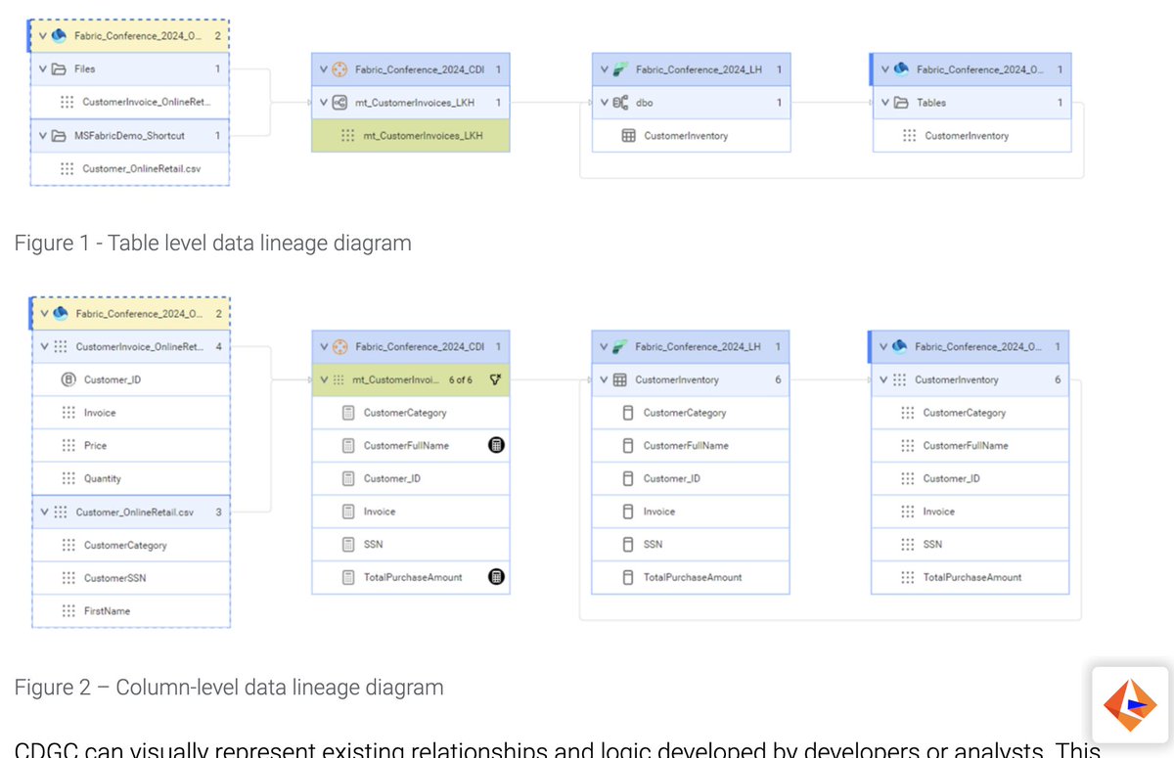1174x758 pixels.
Task: Click the mapping task icon beside mt_CustomerInvoices_LKH header
Action: pos(339,103)
